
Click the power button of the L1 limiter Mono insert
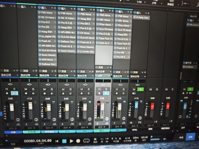pos(78,51)
